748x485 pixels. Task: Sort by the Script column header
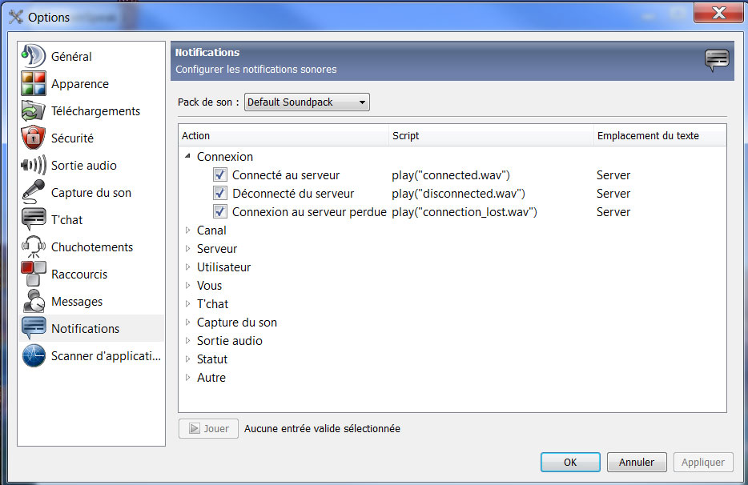coord(491,136)
